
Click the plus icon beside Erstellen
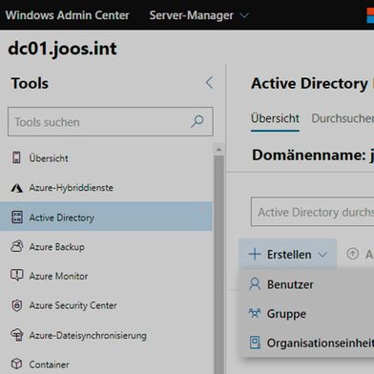pyautogui.click(x=255, y=254)
